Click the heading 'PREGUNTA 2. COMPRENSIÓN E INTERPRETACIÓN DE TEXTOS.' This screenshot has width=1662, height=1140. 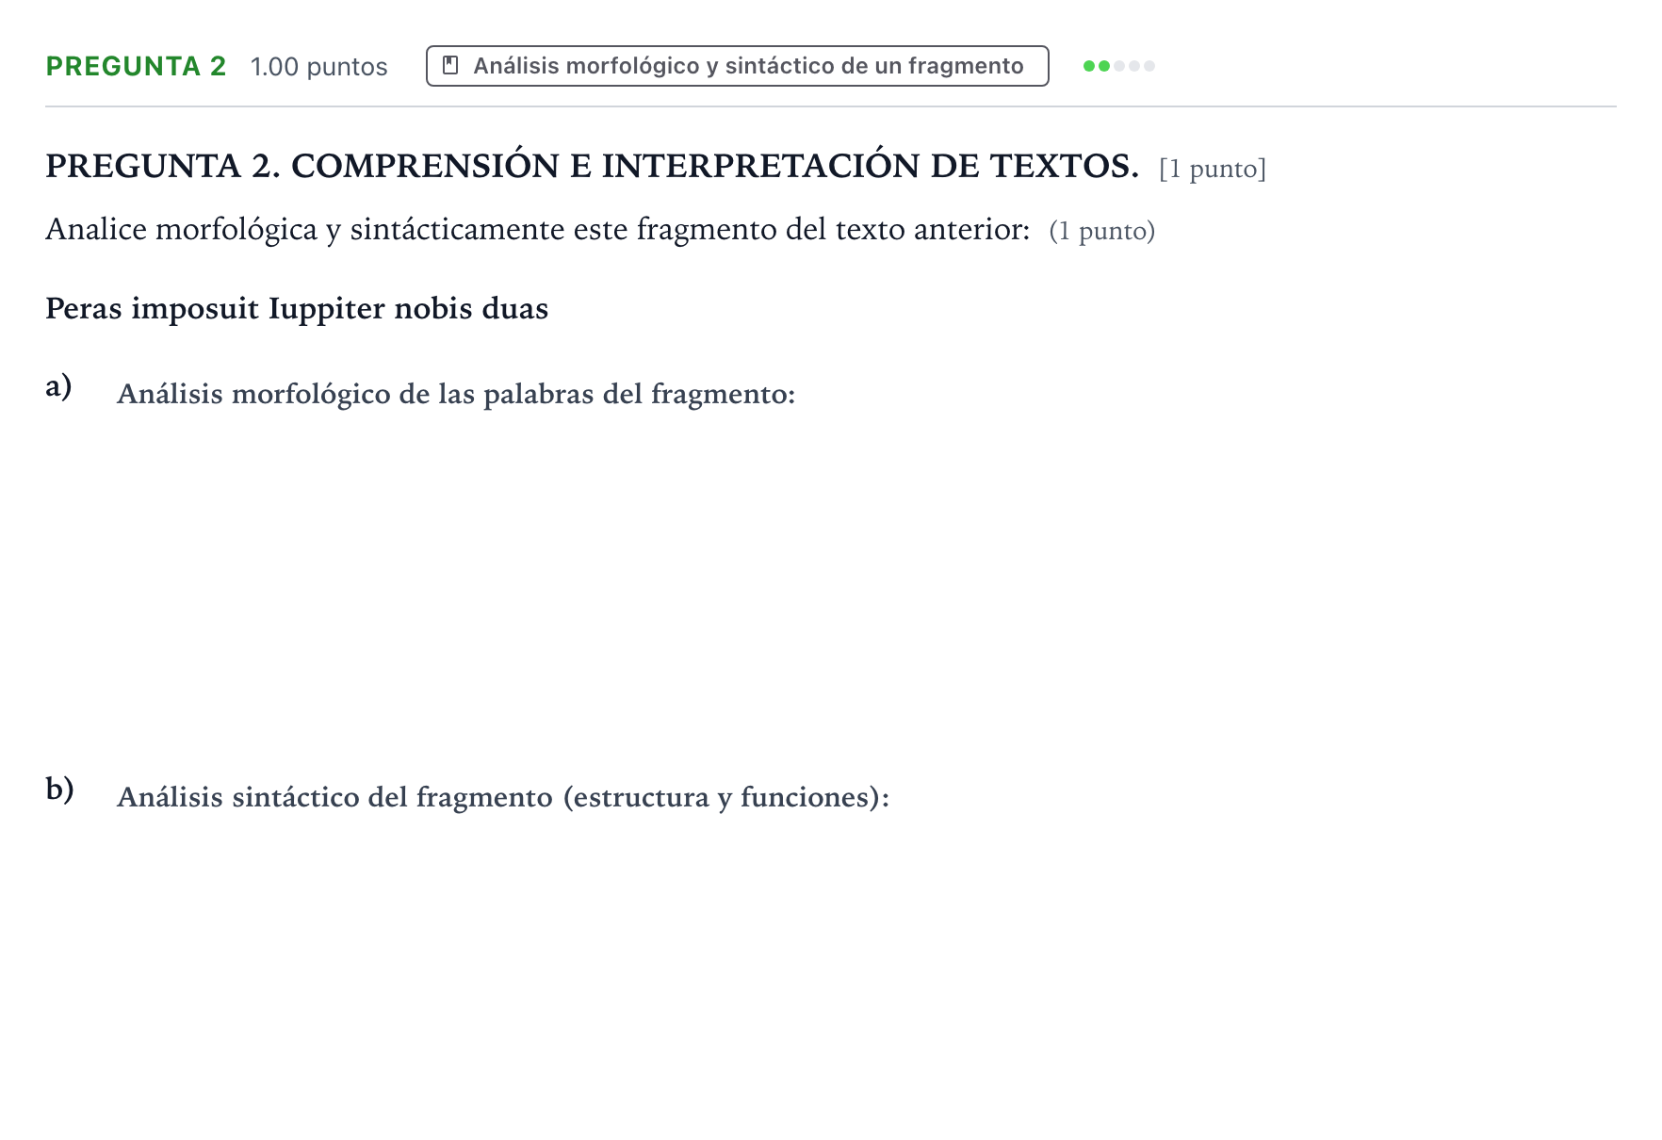click(x=592, y=166)
